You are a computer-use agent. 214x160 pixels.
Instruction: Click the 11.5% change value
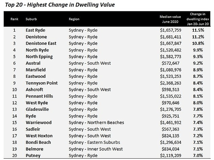pyautogui.click(x=198, y=30)
